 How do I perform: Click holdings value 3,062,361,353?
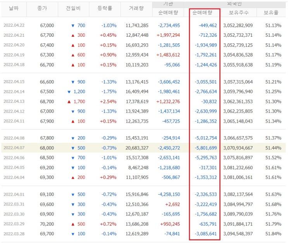[238, 101]
